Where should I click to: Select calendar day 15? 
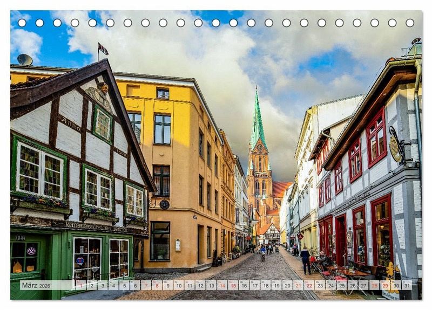click(233, 285)
